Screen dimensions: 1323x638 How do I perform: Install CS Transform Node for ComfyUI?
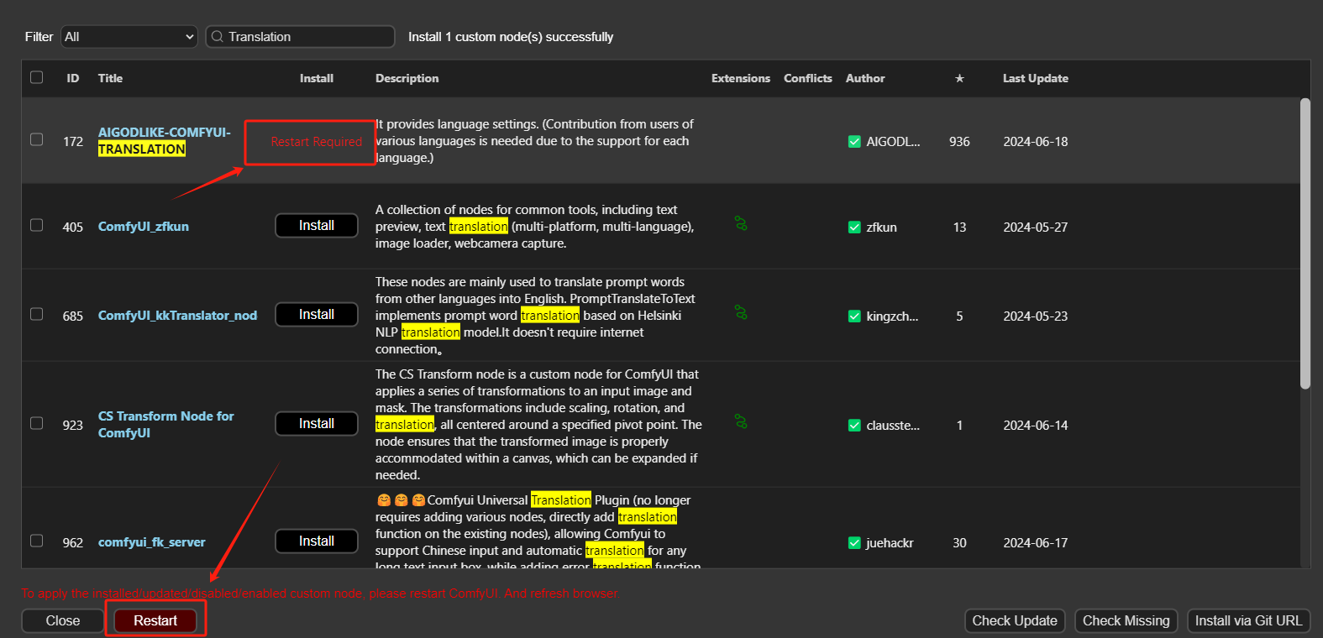click(317, 424)
